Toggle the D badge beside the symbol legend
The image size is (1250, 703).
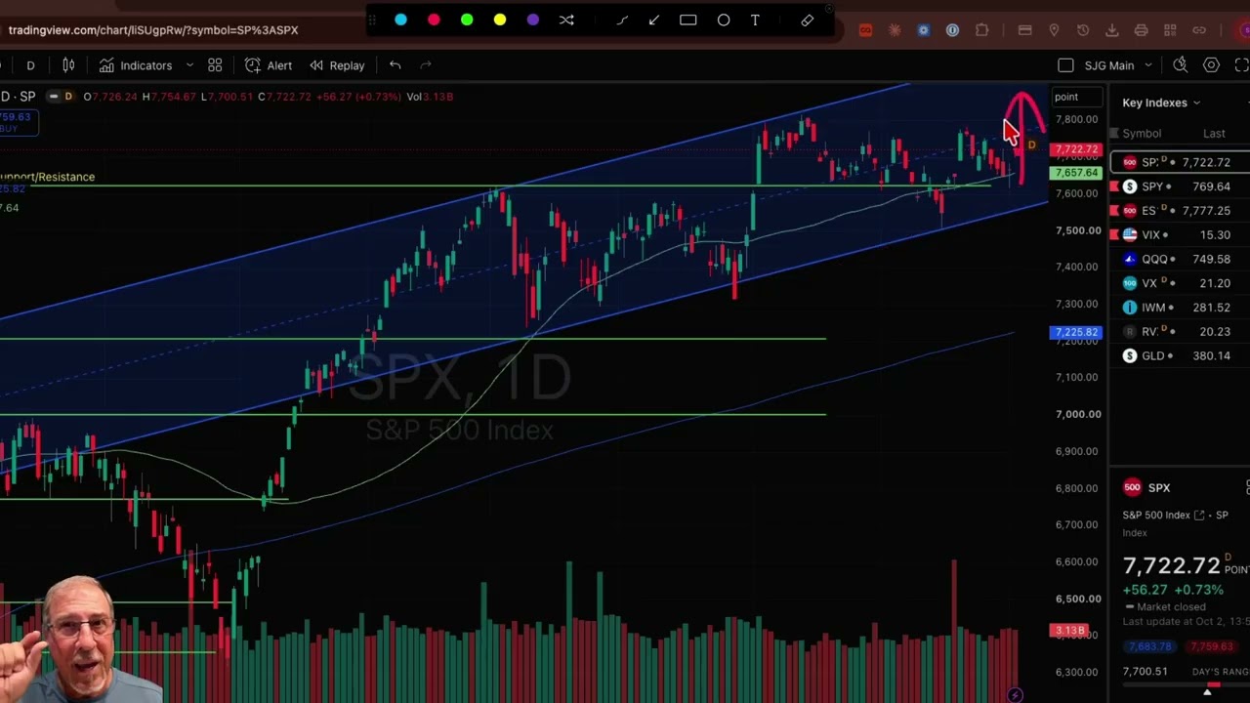68,97
